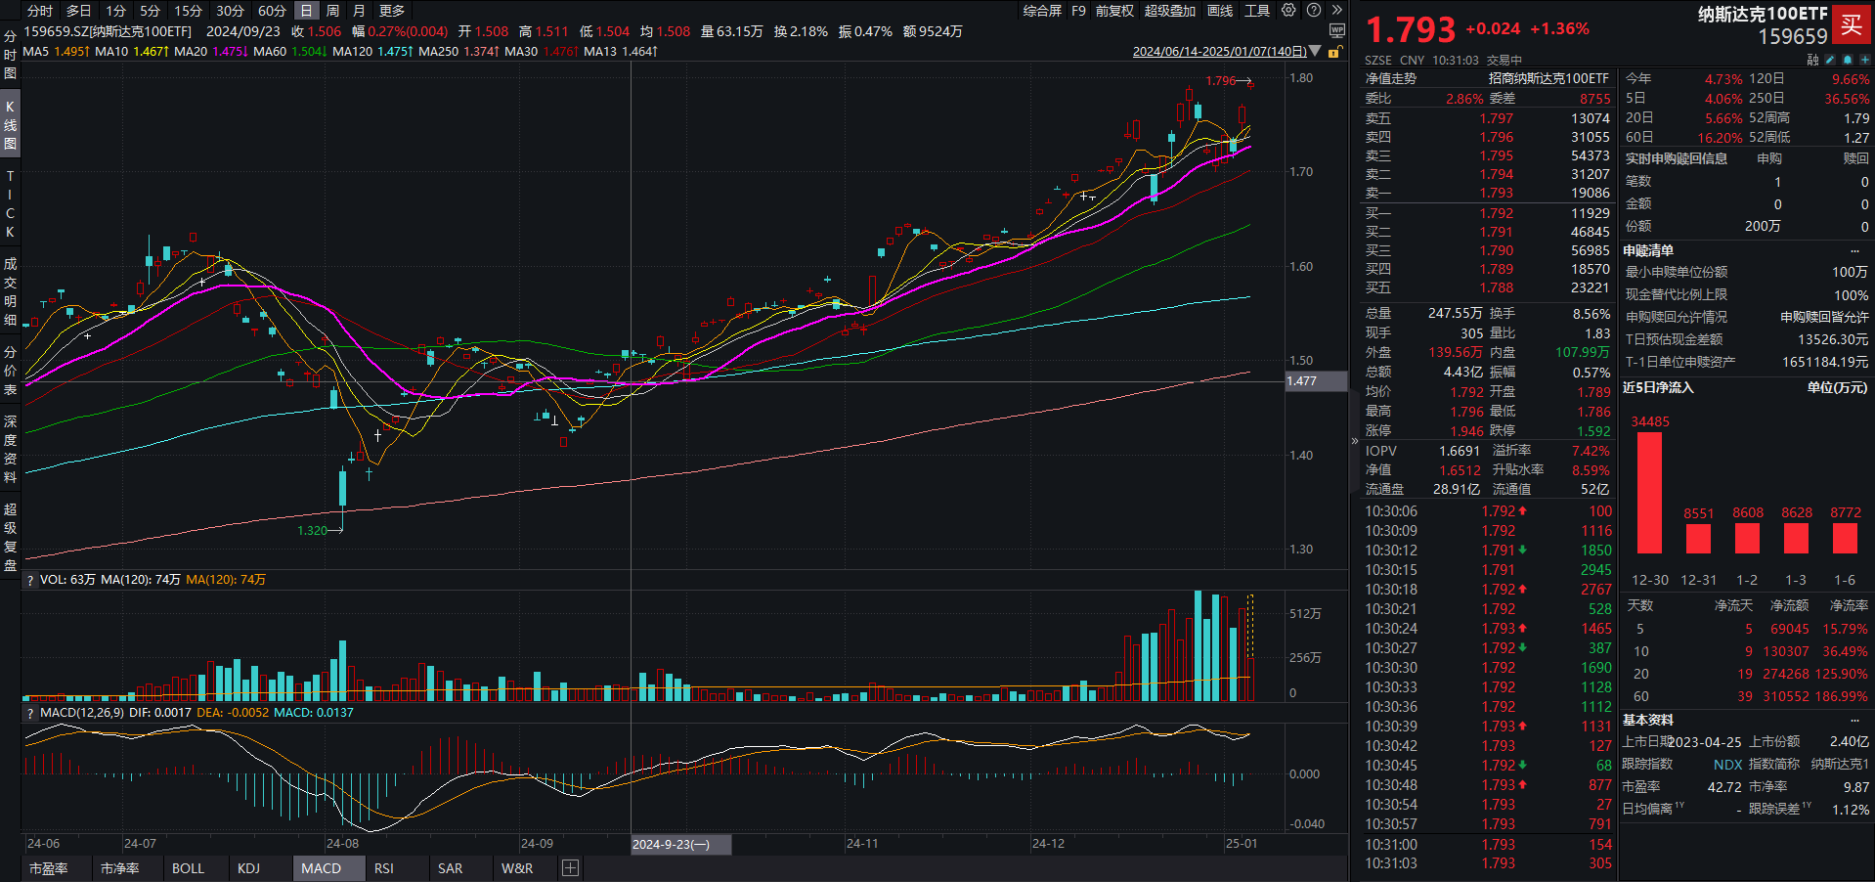The height and width of the screenshot is (882, 1875).
Task: Click the 2024/06/14-2025/01/07 date range link
Action: click(x=1219, y=52)
